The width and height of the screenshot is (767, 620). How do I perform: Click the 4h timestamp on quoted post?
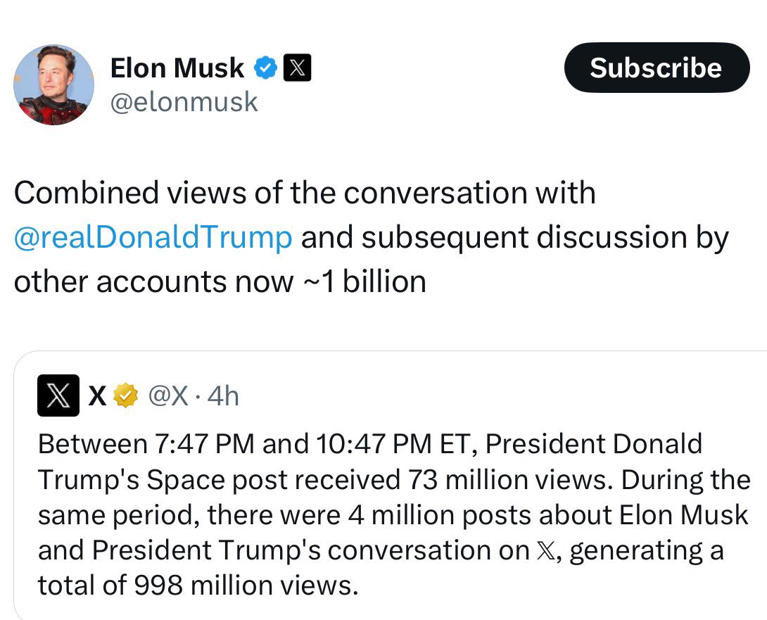(225, 397)
